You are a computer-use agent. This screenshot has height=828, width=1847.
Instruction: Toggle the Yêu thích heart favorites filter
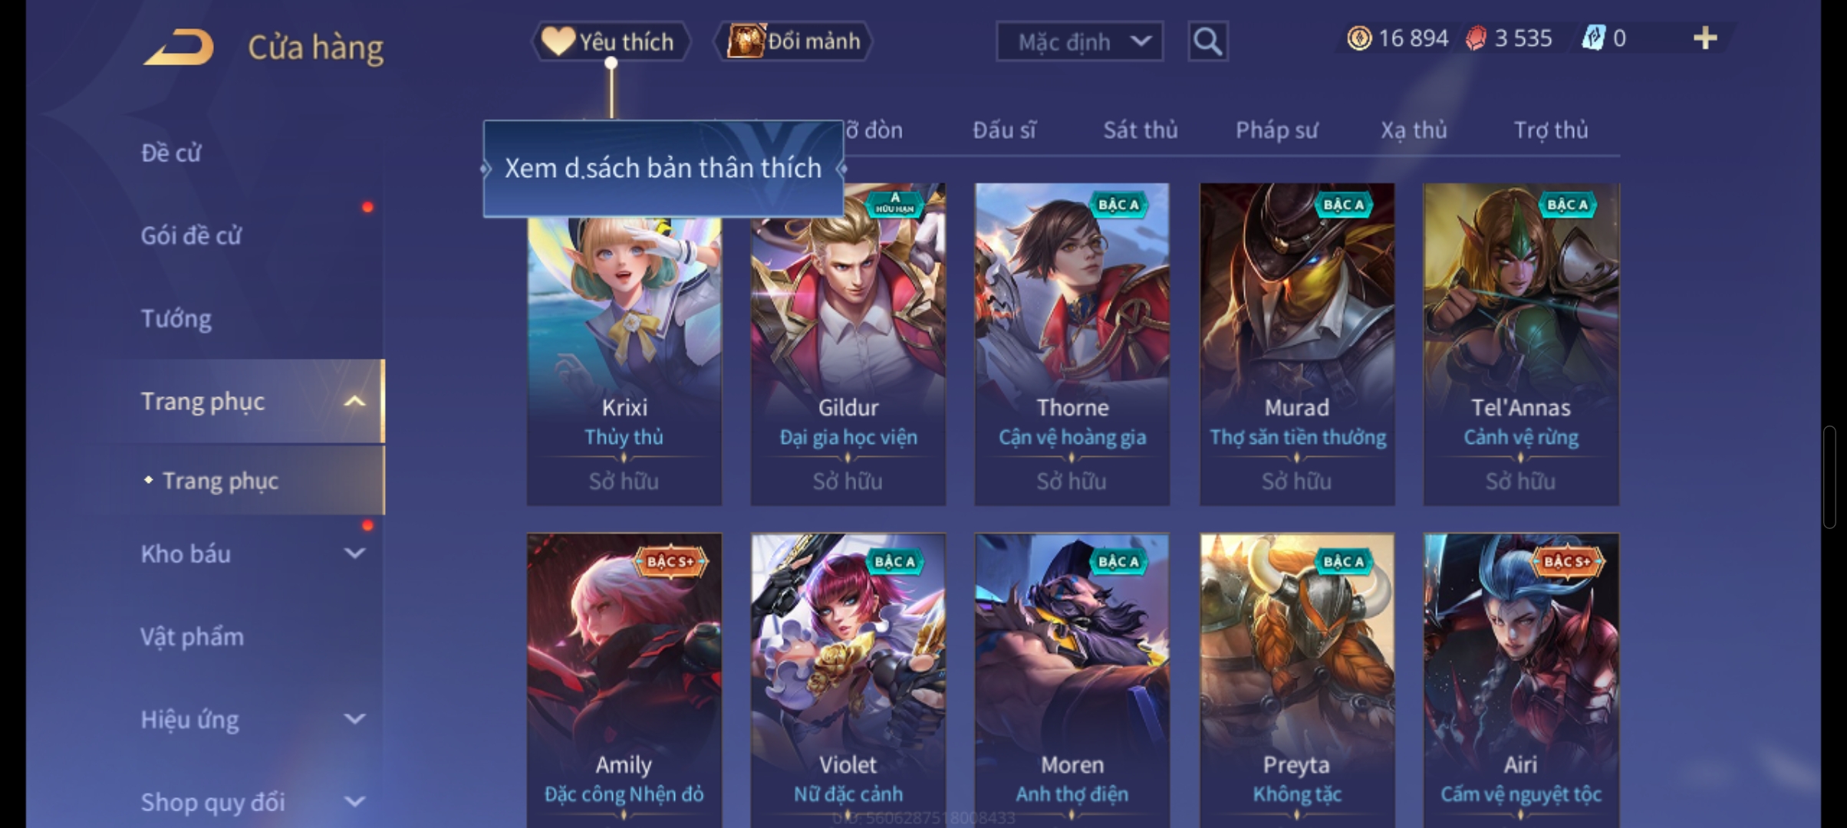click(611, 41)
